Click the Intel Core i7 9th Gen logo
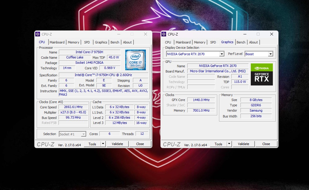309x190 pixels. tap(135, 60)
